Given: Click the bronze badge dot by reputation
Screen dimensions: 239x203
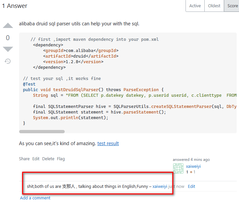Looking at the screenshot, I should [191, 172].
